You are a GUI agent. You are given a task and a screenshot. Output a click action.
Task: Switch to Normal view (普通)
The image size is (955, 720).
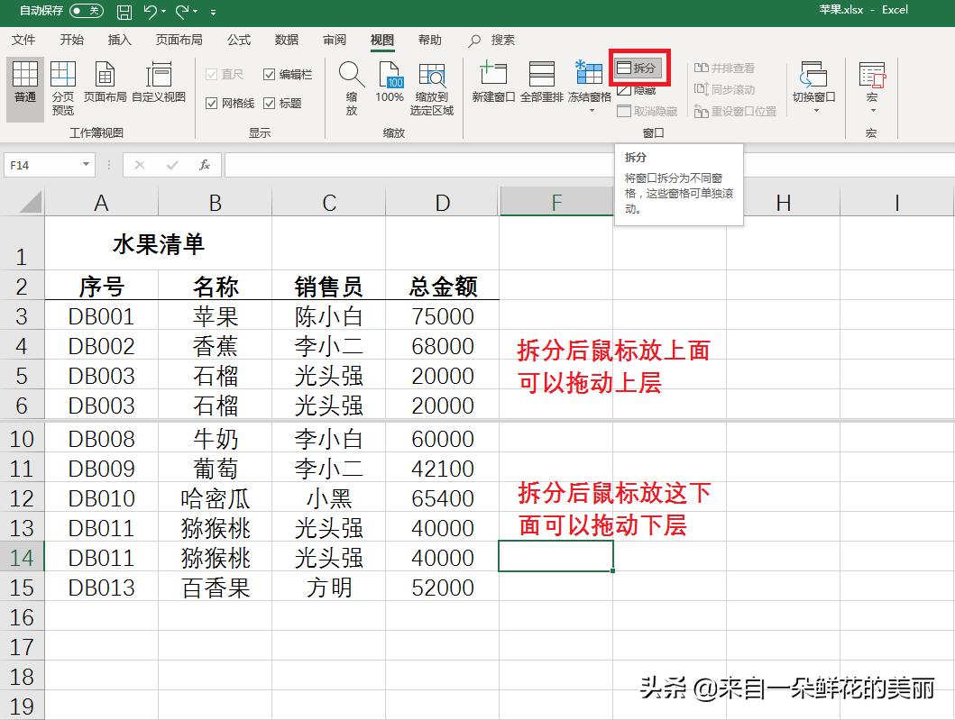click(24, 86)
